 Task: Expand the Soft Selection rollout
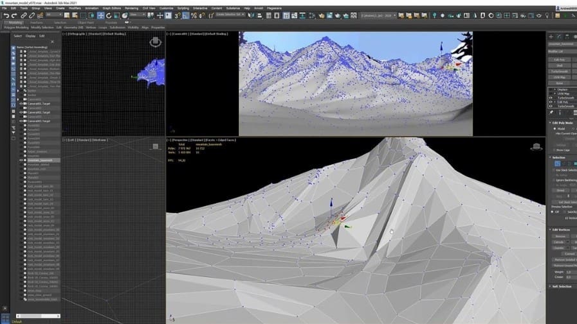(551, 287)
